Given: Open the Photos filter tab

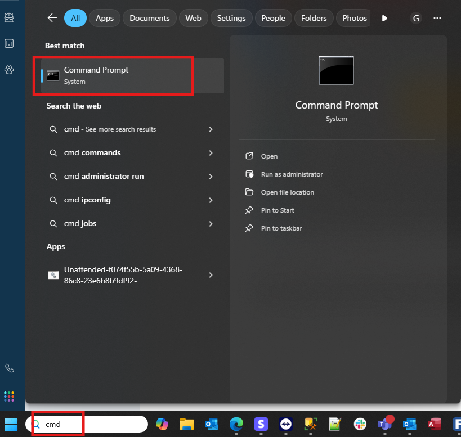Looking at the screenshot, I should [354, 18].
